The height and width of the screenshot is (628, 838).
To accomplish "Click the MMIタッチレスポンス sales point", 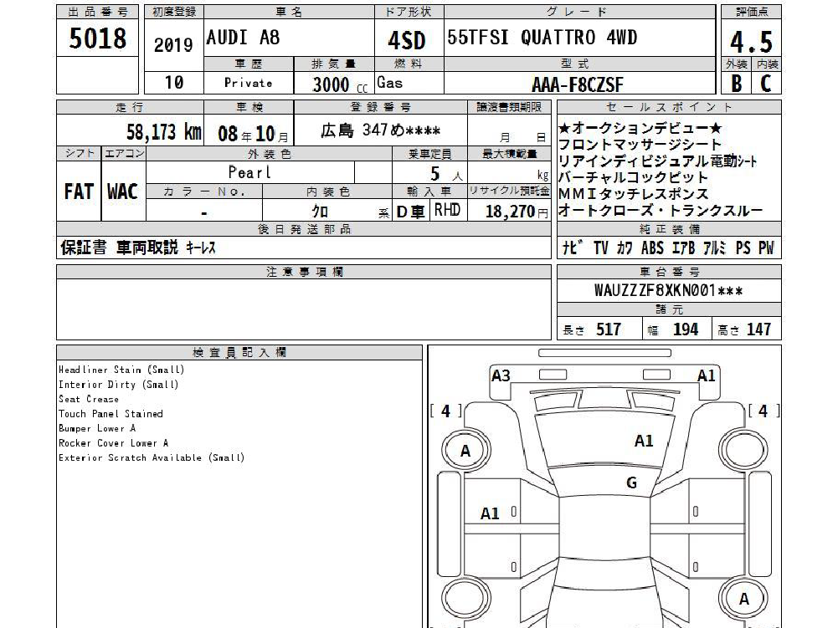I will tap(633, 194).
